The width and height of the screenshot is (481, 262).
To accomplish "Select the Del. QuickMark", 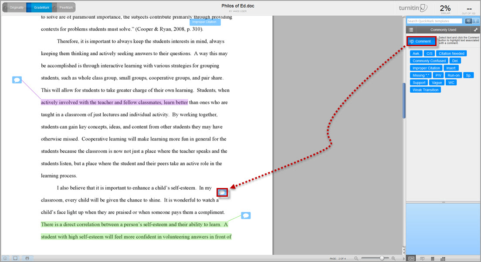I will [455, 60].
